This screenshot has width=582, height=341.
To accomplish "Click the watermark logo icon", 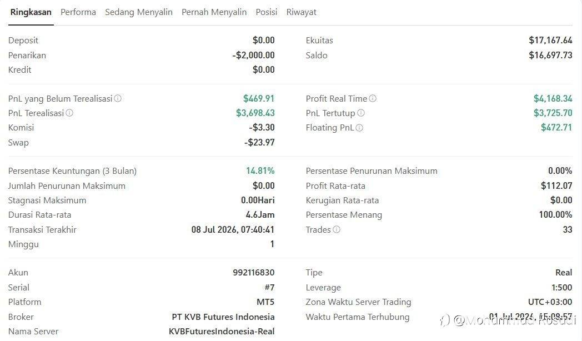I will 445,320.
